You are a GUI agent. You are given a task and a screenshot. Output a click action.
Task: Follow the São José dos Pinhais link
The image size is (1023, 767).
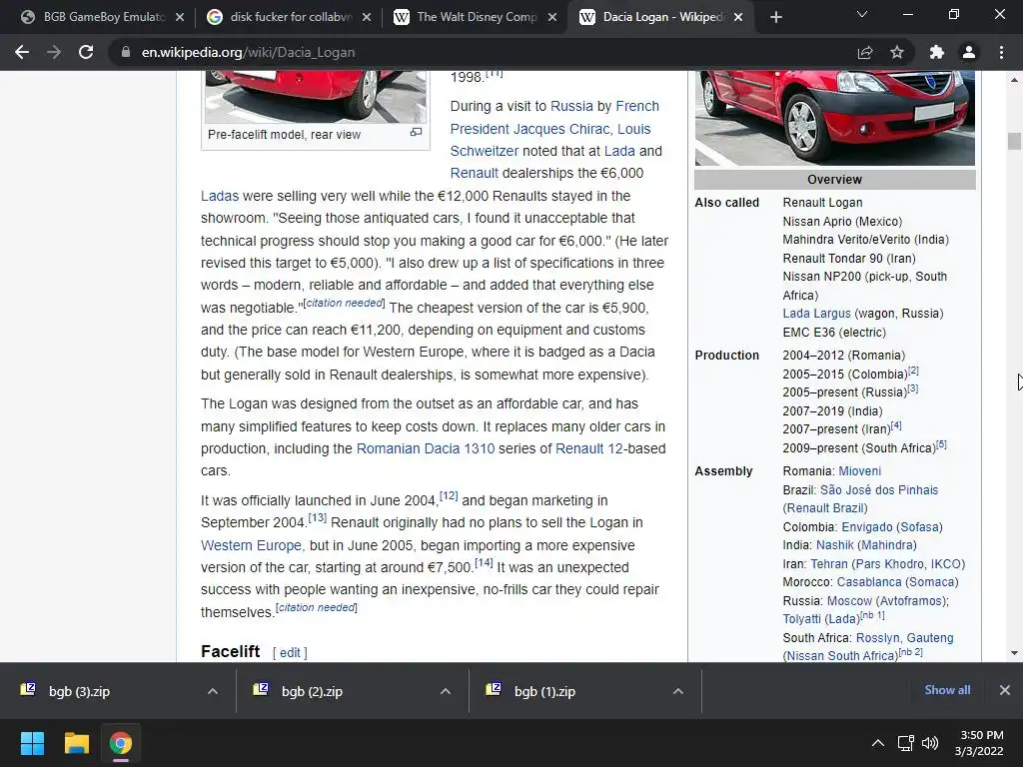[x=879, y=490]
